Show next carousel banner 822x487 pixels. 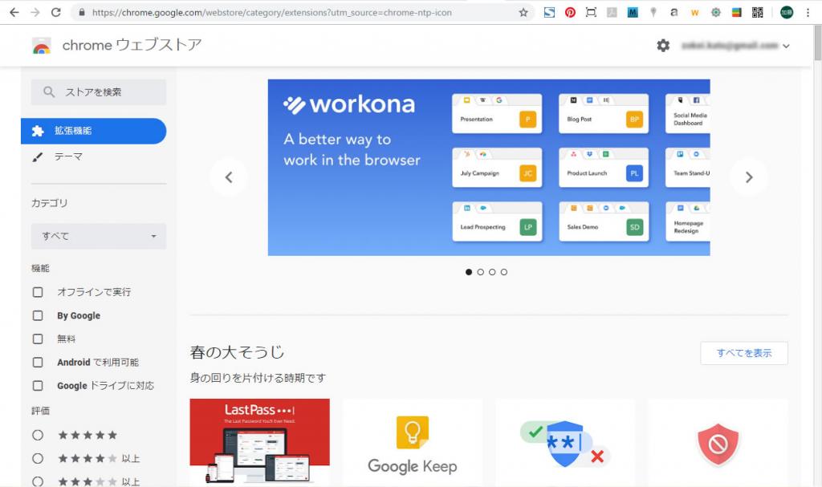[x=749, y=177]
